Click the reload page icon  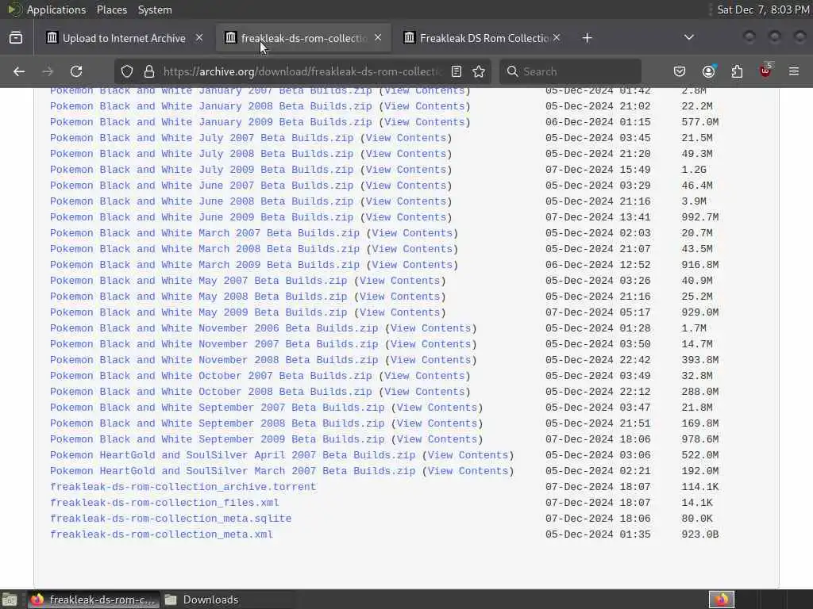[76, 71]
